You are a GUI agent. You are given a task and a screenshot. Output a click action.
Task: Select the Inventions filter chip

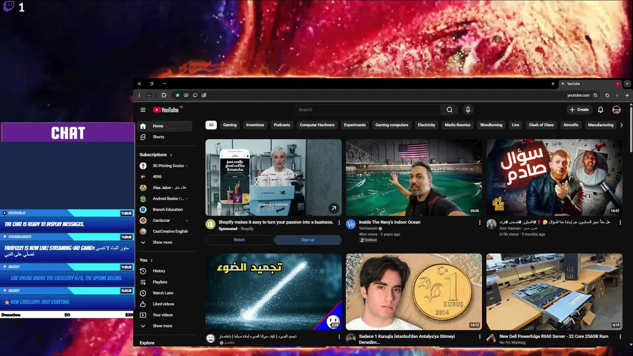coord(255,125)
